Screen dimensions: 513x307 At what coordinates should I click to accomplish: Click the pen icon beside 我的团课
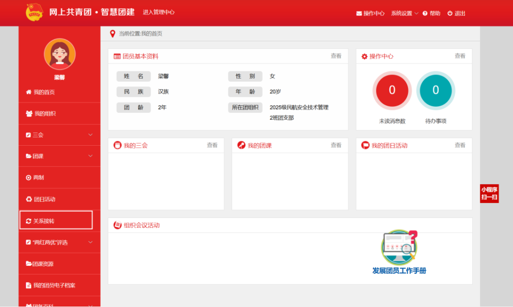point(241,145)
